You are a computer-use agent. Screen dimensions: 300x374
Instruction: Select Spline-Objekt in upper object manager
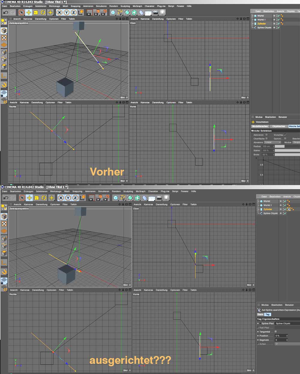click(264, 28)
